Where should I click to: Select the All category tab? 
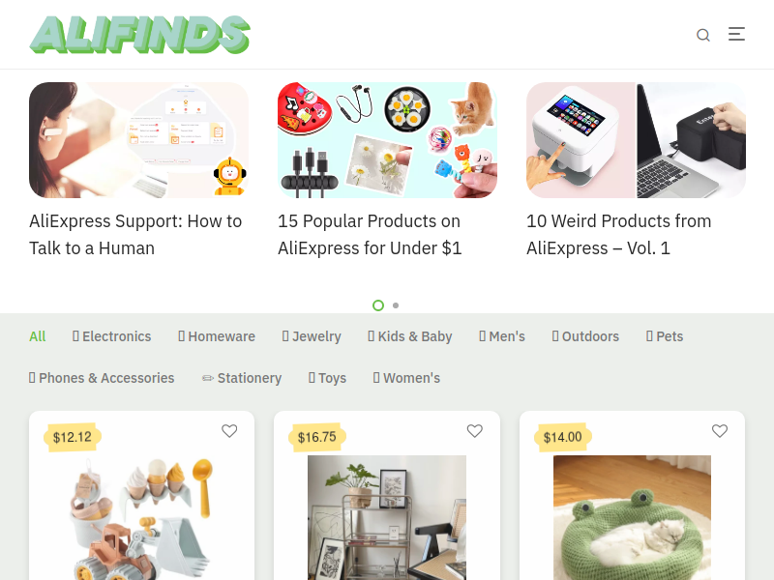[x=38, y=336]
